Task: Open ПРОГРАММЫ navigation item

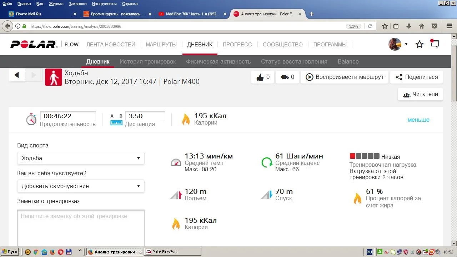Action: pos(330,45)
